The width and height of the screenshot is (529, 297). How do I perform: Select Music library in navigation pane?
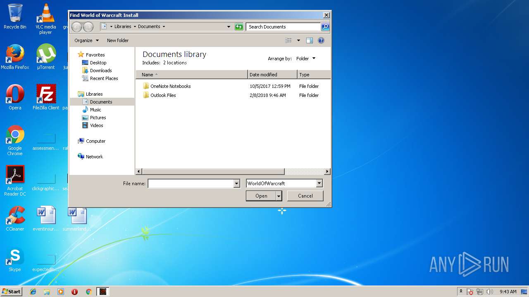tap(95, 110)
